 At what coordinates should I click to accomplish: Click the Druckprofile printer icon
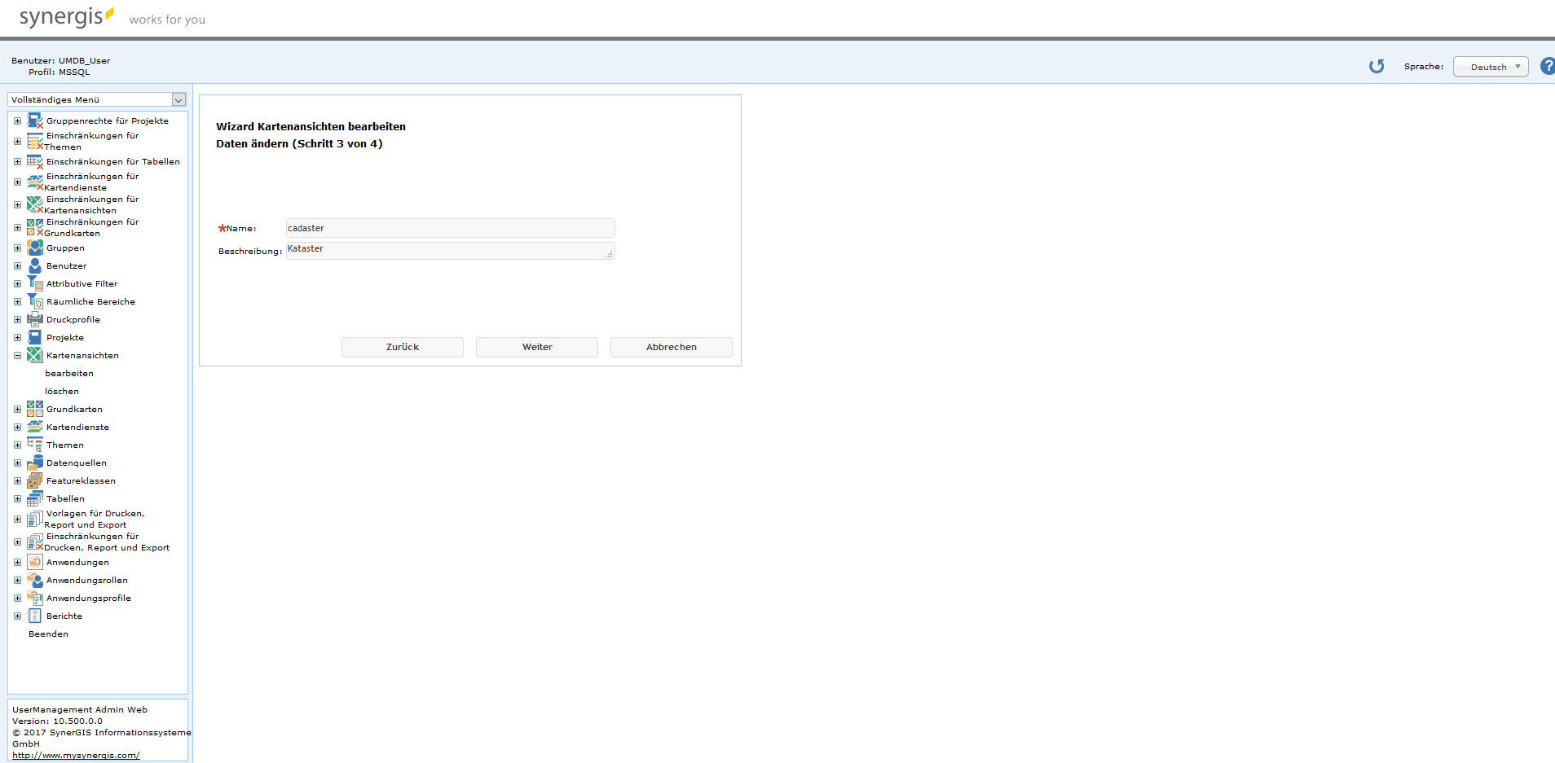click(35, 319)
